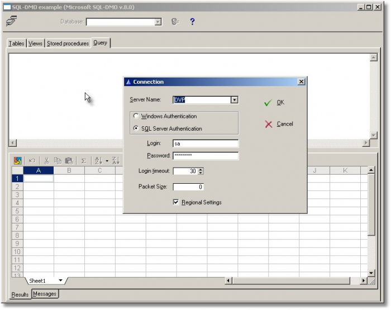
Task: Select column header K
Action: [345, 170]
